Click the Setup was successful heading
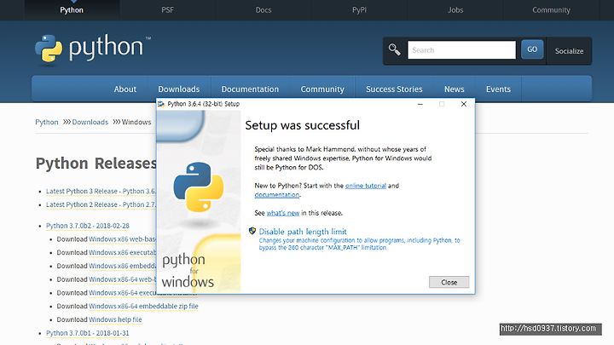 [302, 125]
